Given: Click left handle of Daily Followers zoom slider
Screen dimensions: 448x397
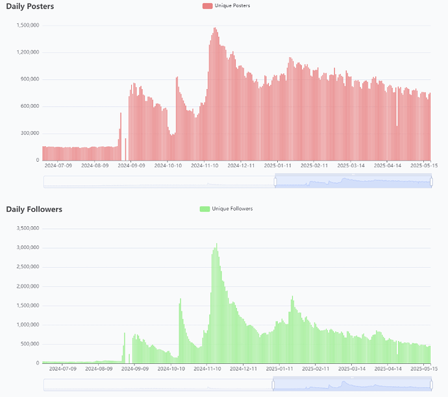Looking at the screenshot, I should [274, 385].
